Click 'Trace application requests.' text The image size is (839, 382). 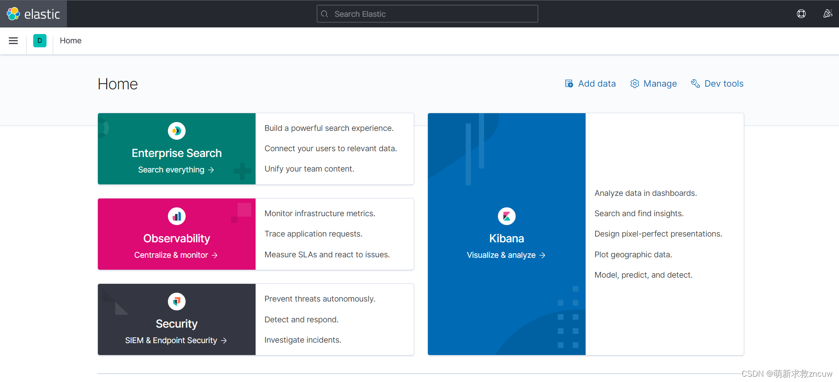pyautogui.click(x=314, y=234)
